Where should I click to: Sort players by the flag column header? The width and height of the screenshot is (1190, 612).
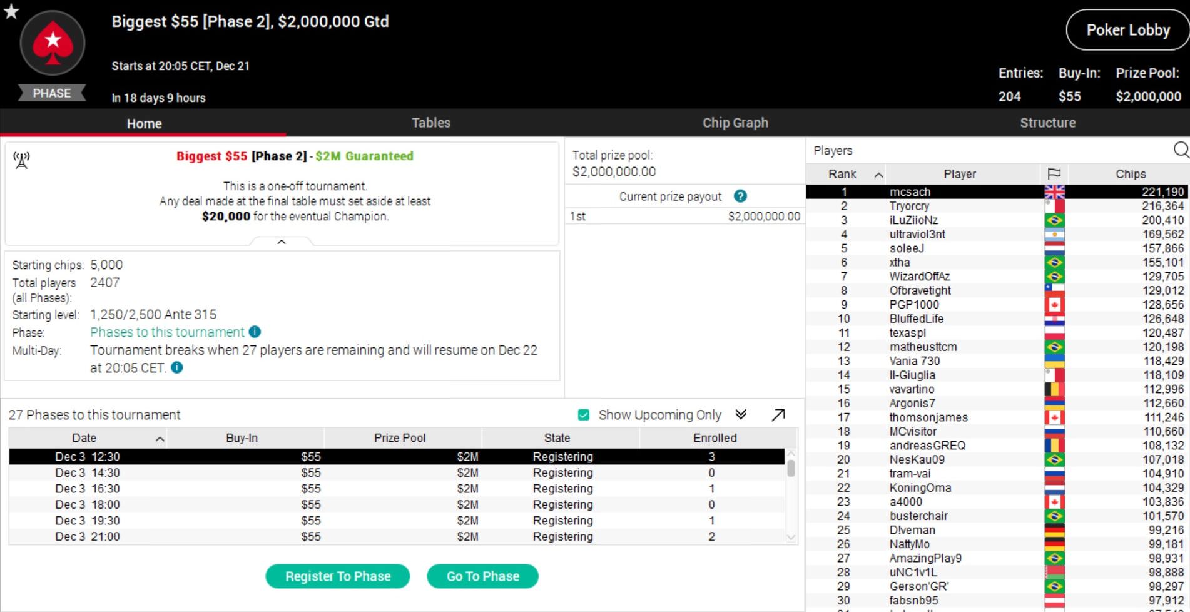pos(1054,174)
